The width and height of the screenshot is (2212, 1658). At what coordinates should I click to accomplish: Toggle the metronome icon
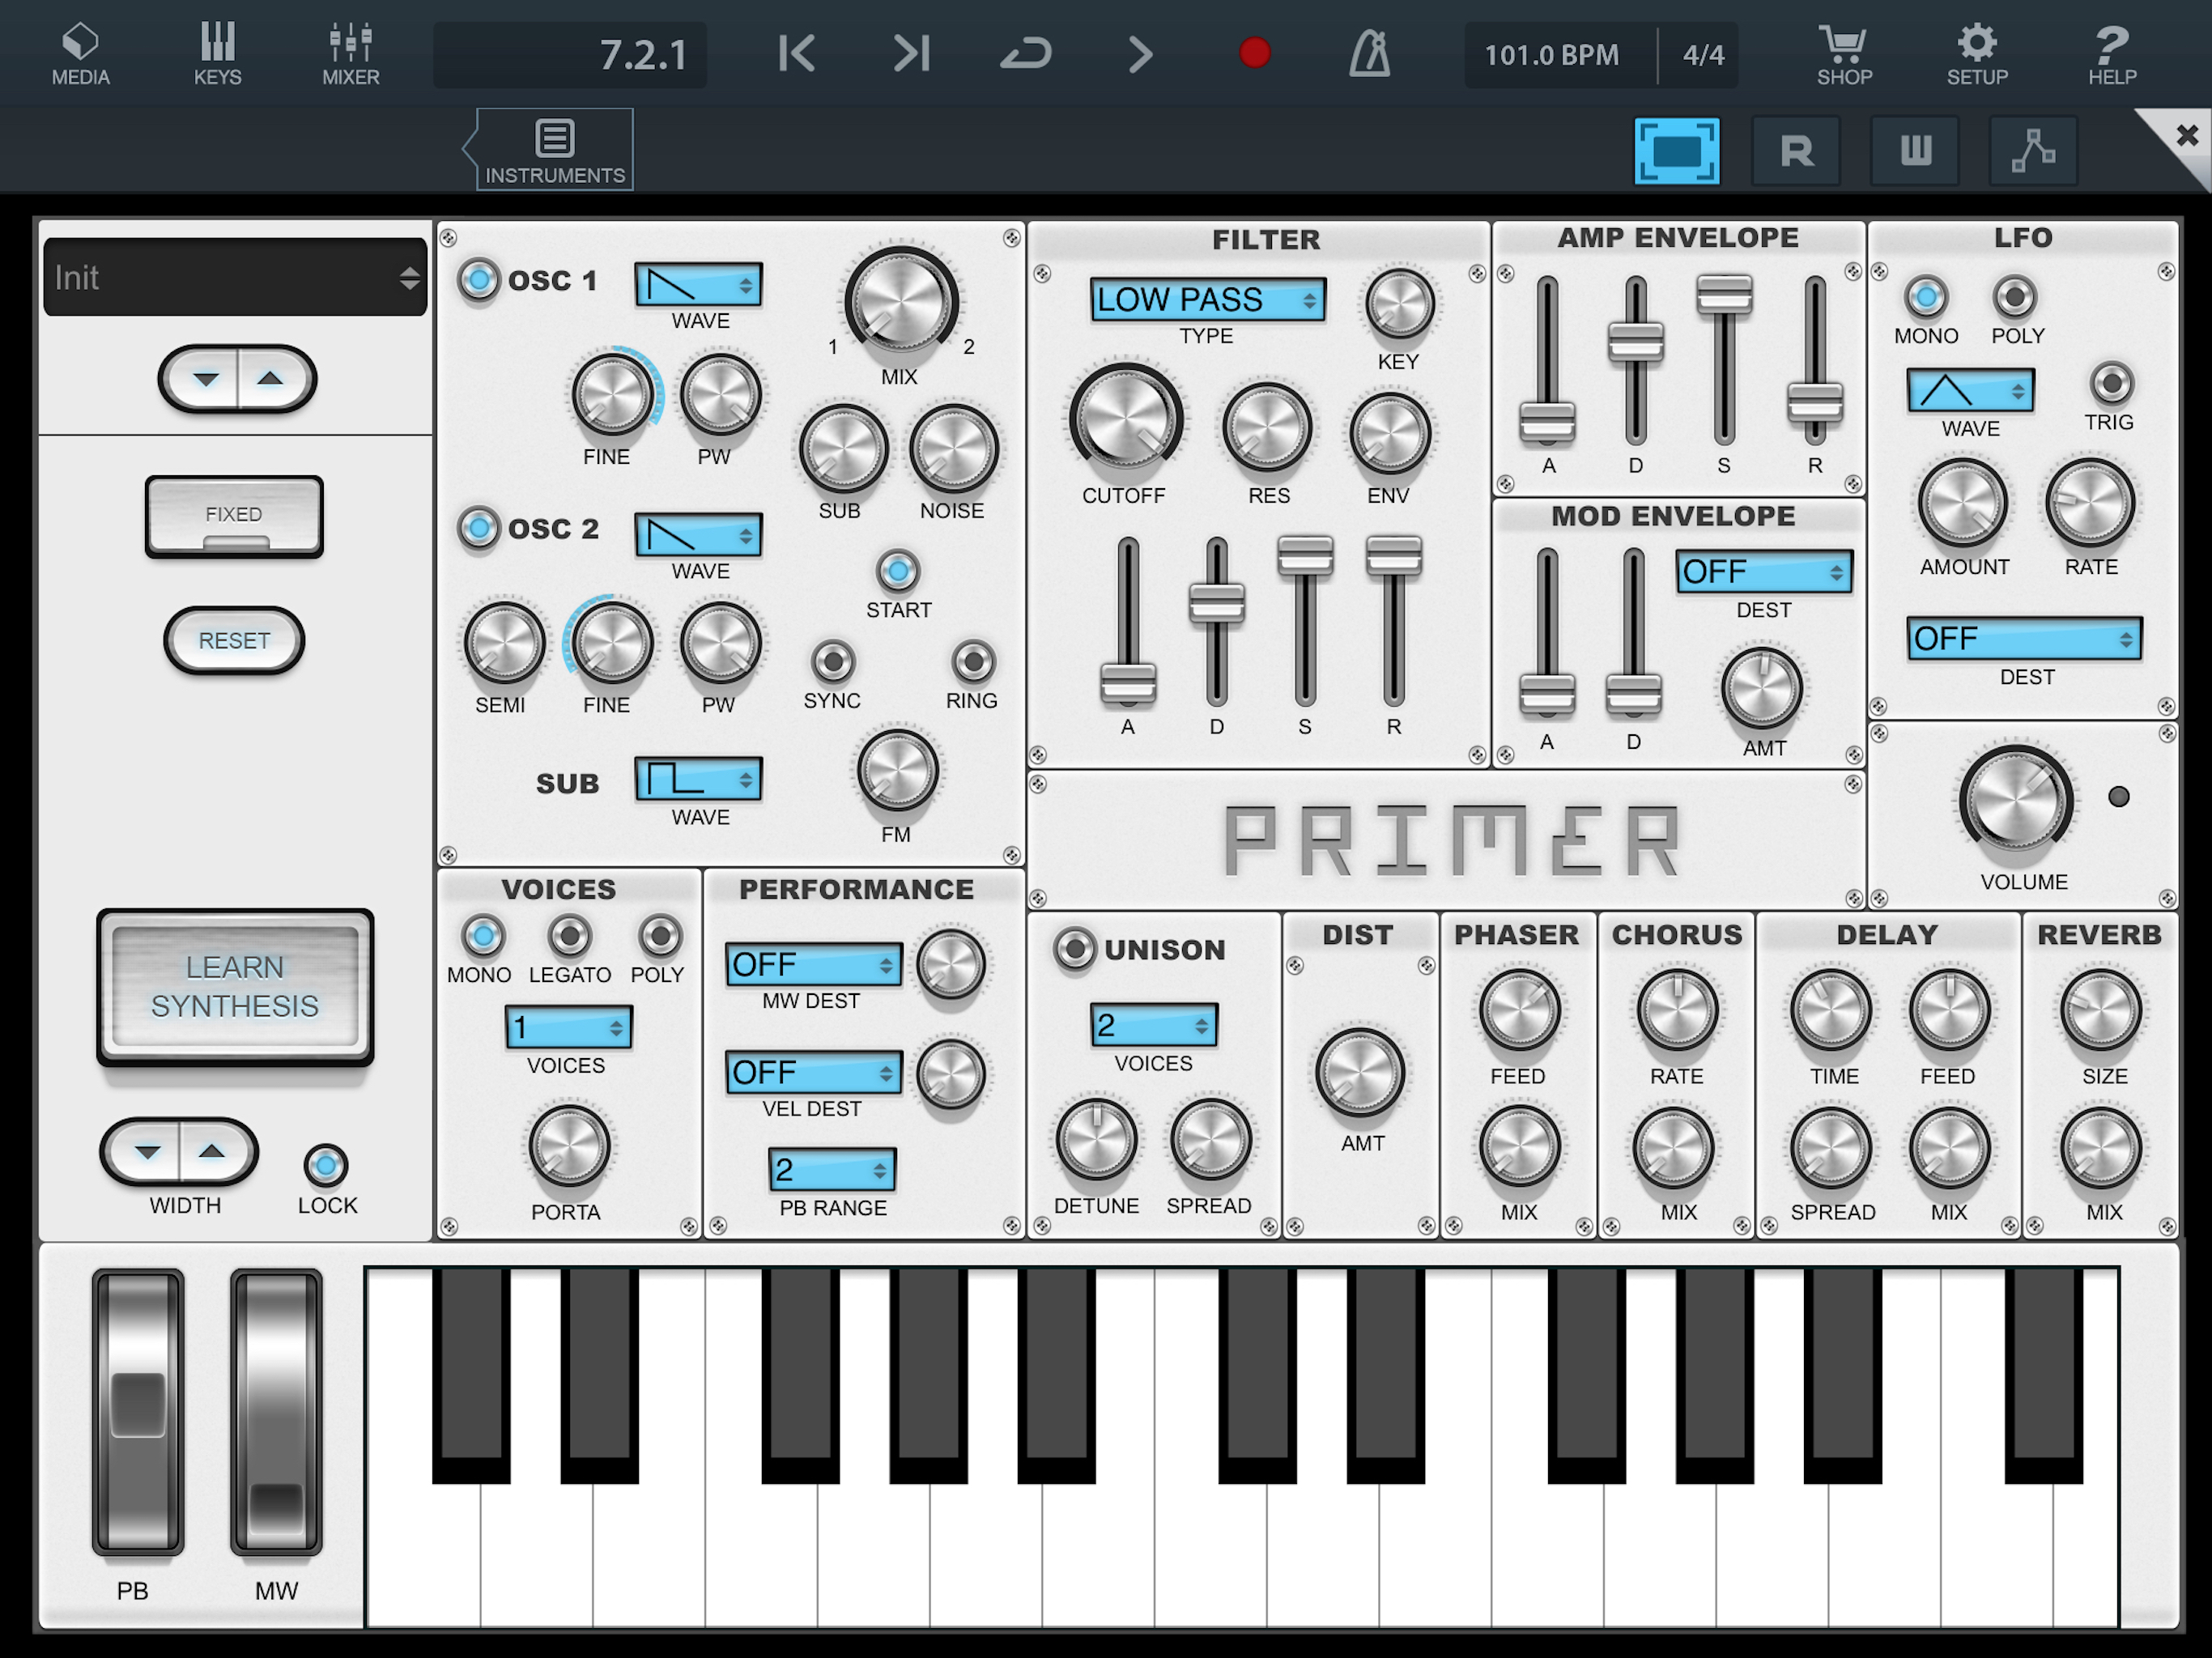point(1369,54)
